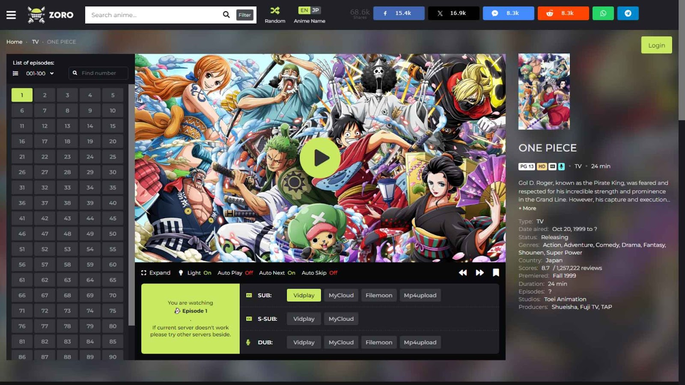Screen dimensions: 685x385
Task: Select SUB Mp4upload server
Action: point(420,295)
